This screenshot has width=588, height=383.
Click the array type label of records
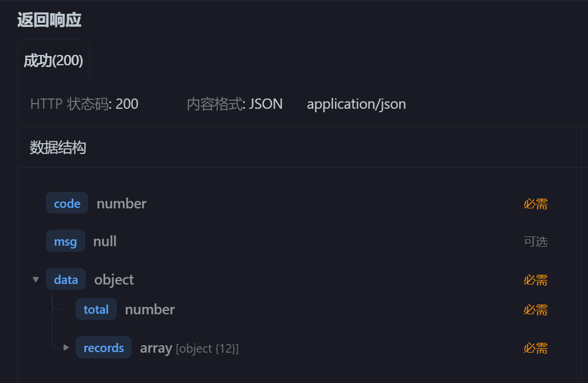tap(156, 348)
